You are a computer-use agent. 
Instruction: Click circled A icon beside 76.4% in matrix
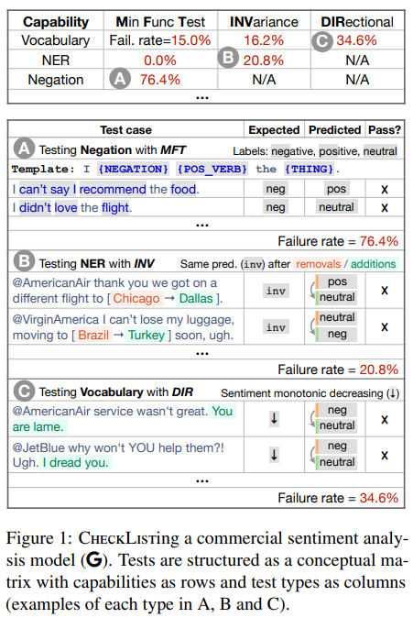120,79
